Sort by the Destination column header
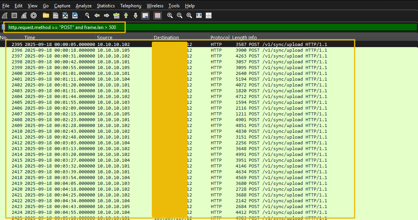This screenshot has width=418, height=220. click(x=181, y=37)
